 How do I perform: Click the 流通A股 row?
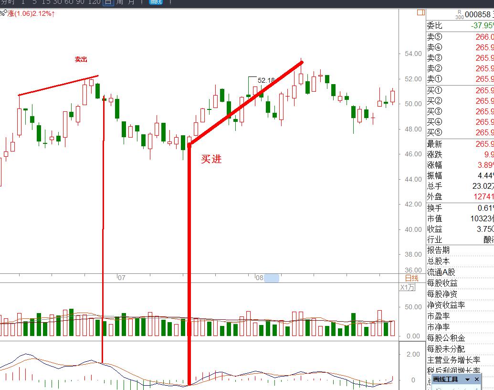click(460, 272)
